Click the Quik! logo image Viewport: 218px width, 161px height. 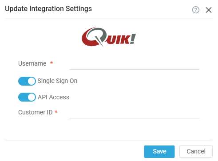coord(109,37)
